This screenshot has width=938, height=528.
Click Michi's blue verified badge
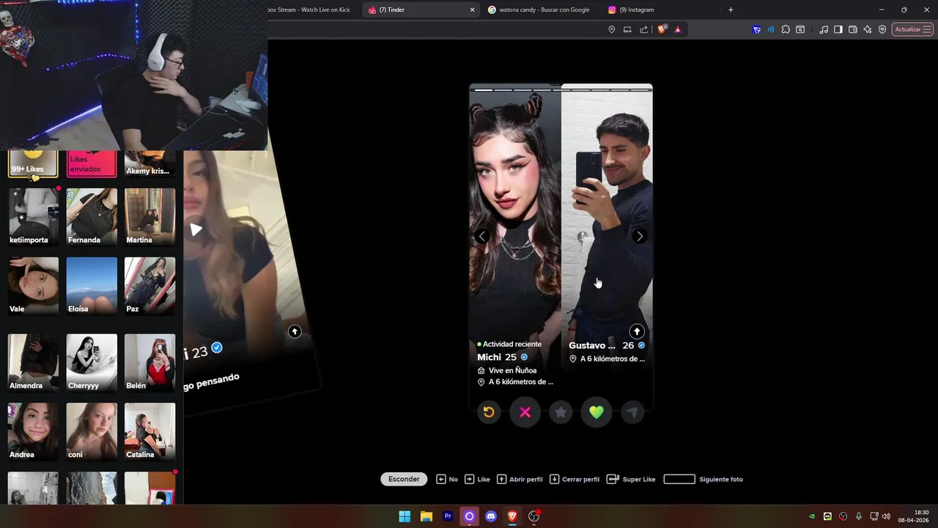(x=524, y=357)
